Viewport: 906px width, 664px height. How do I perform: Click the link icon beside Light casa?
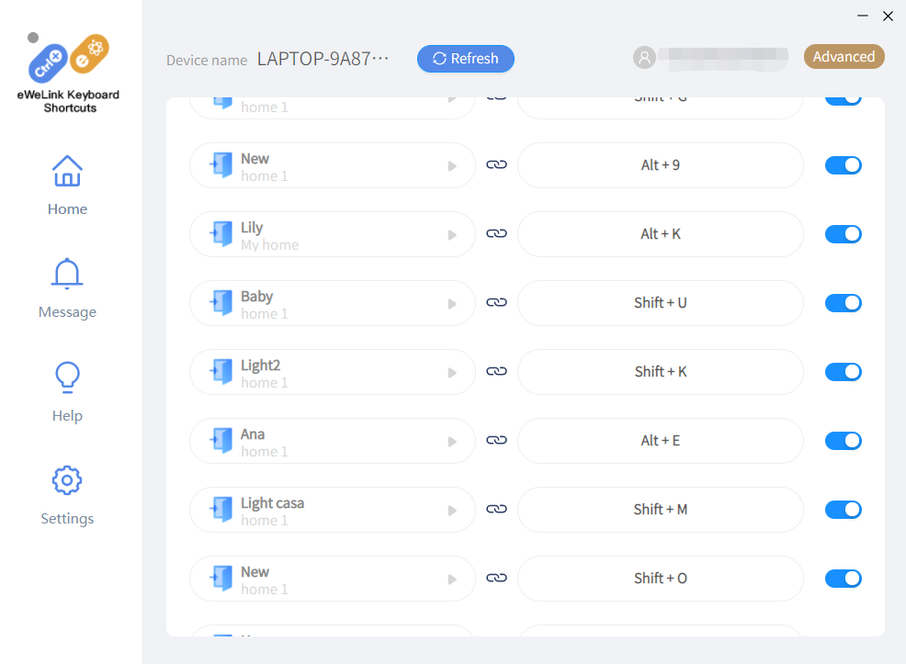(x=496, y=509)
